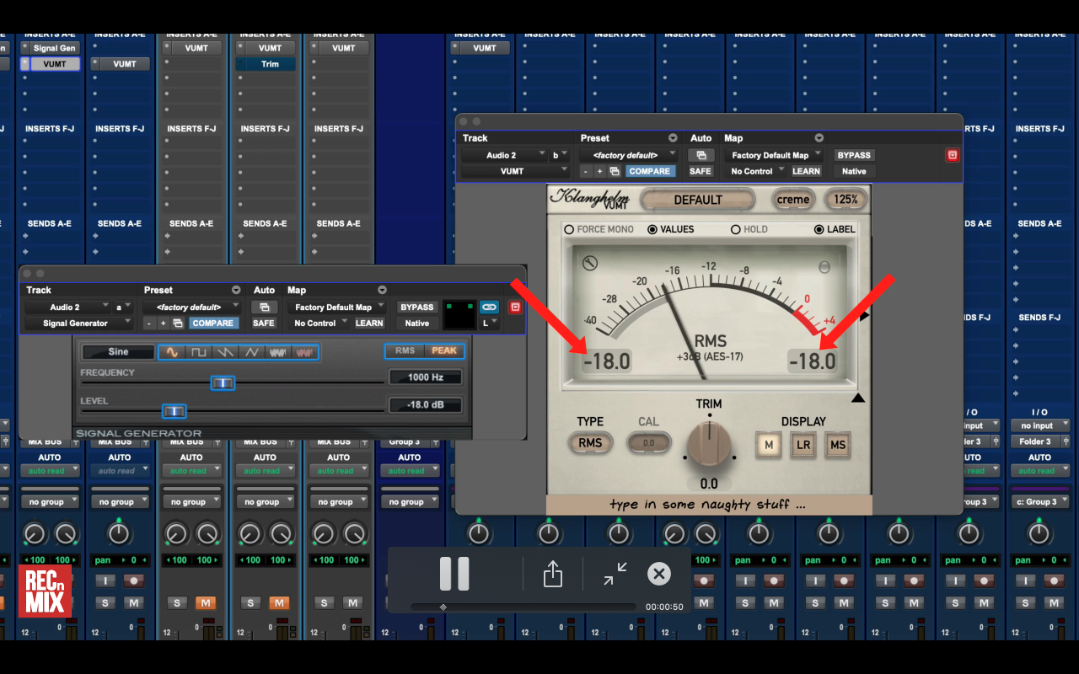Select the sine waveform icon
The image size is (1079, 674).
[x=172, y=352]
